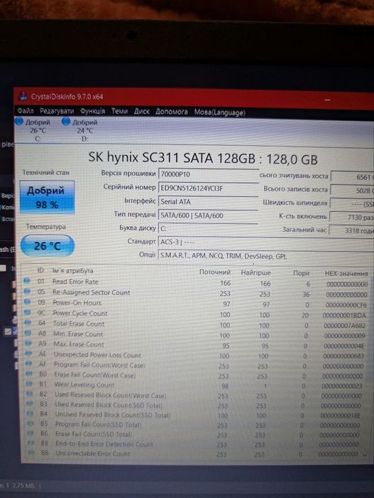This screenshot has width=374, height=498.
Task: Click the Поріг column header
Action: click(x=302, y=272)
